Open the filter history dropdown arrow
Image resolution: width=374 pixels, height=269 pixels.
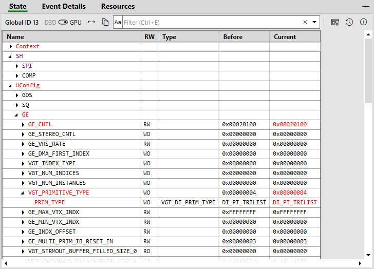click(x=314, y=22)
